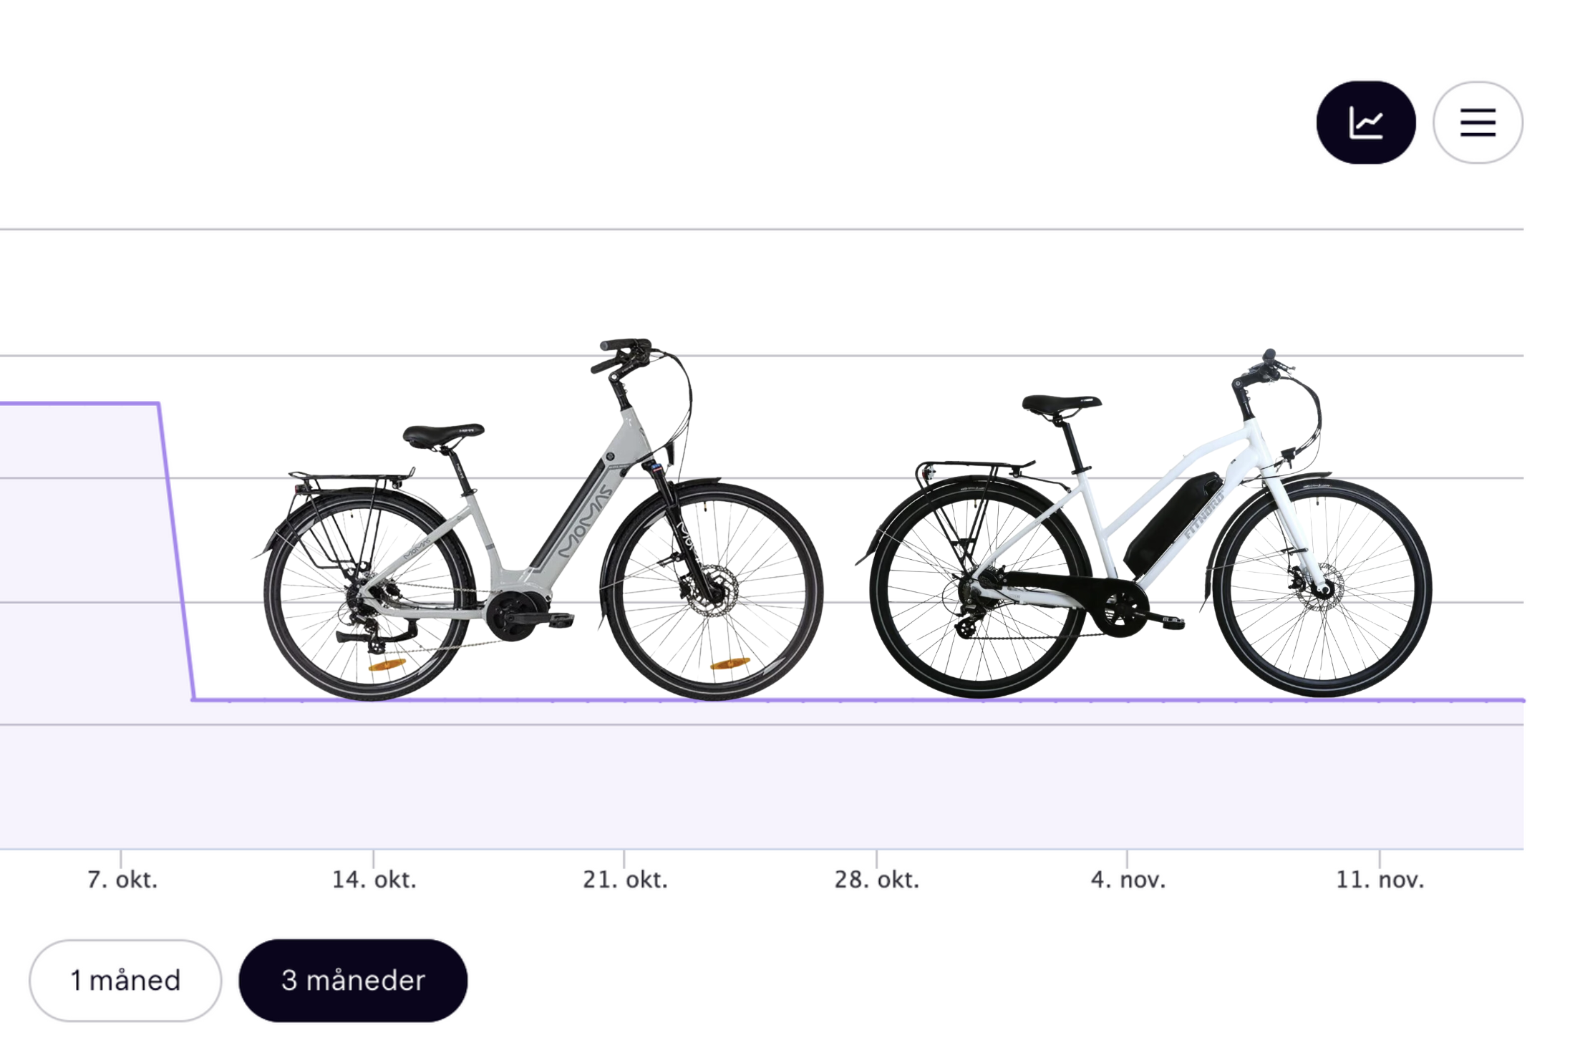Click the black battery on the white bike
Viewport: 1575px width, 1048px height.
coord(1173,521)
